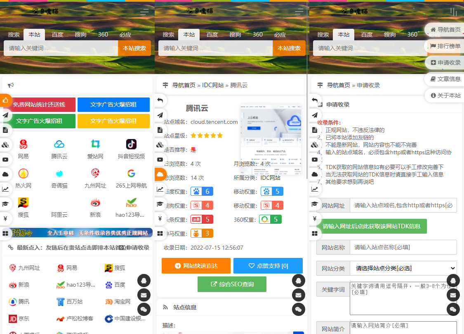Click the 头条权重 badge showing 5

(202, 220)
